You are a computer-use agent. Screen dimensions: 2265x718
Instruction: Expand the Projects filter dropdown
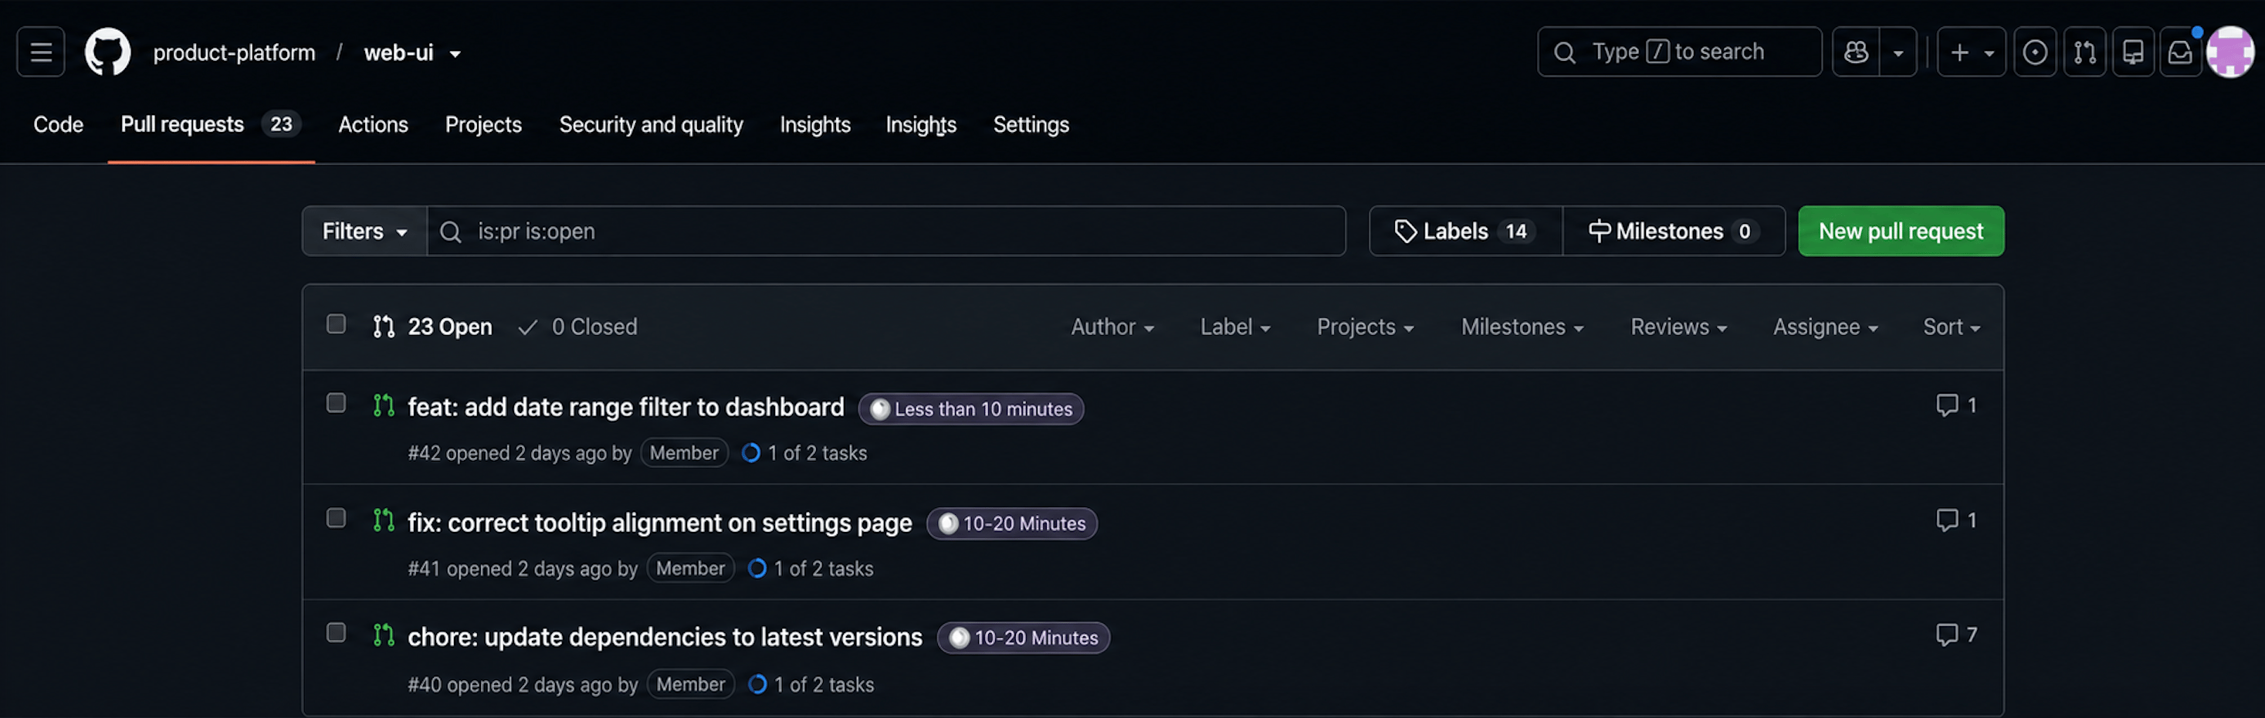click(1365, 327)
